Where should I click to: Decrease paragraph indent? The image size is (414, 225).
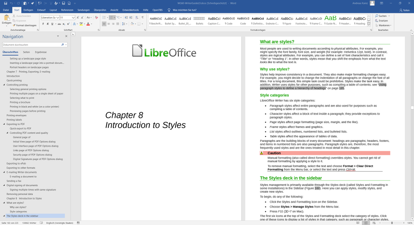click(126, 17)
